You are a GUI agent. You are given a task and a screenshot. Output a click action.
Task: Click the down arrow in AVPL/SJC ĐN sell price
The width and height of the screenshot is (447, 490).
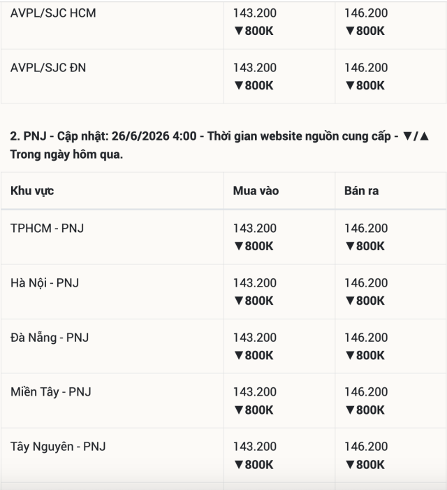[350, 85]
